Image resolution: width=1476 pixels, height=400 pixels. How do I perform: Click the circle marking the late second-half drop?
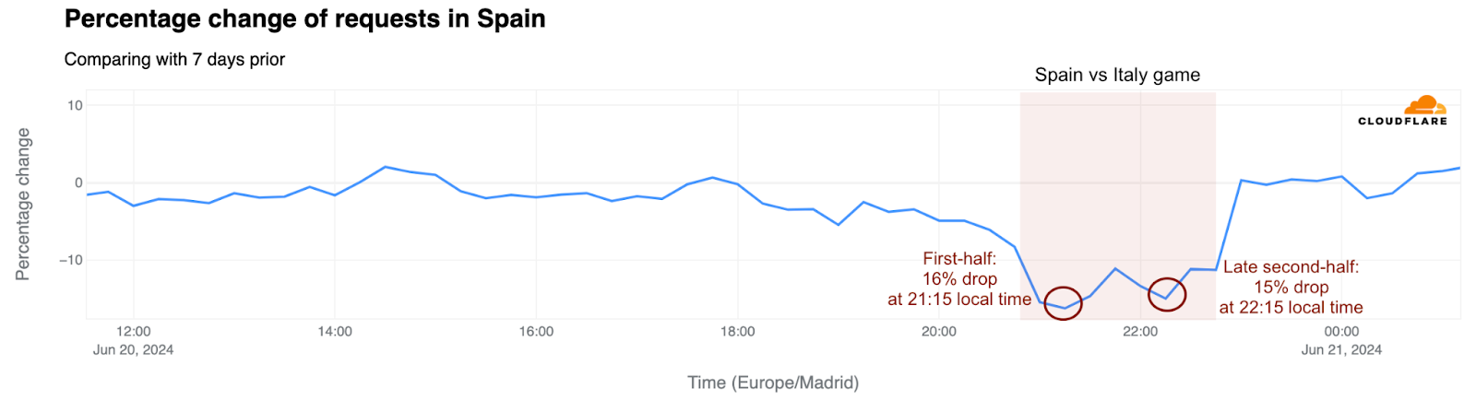point(1167,295)
